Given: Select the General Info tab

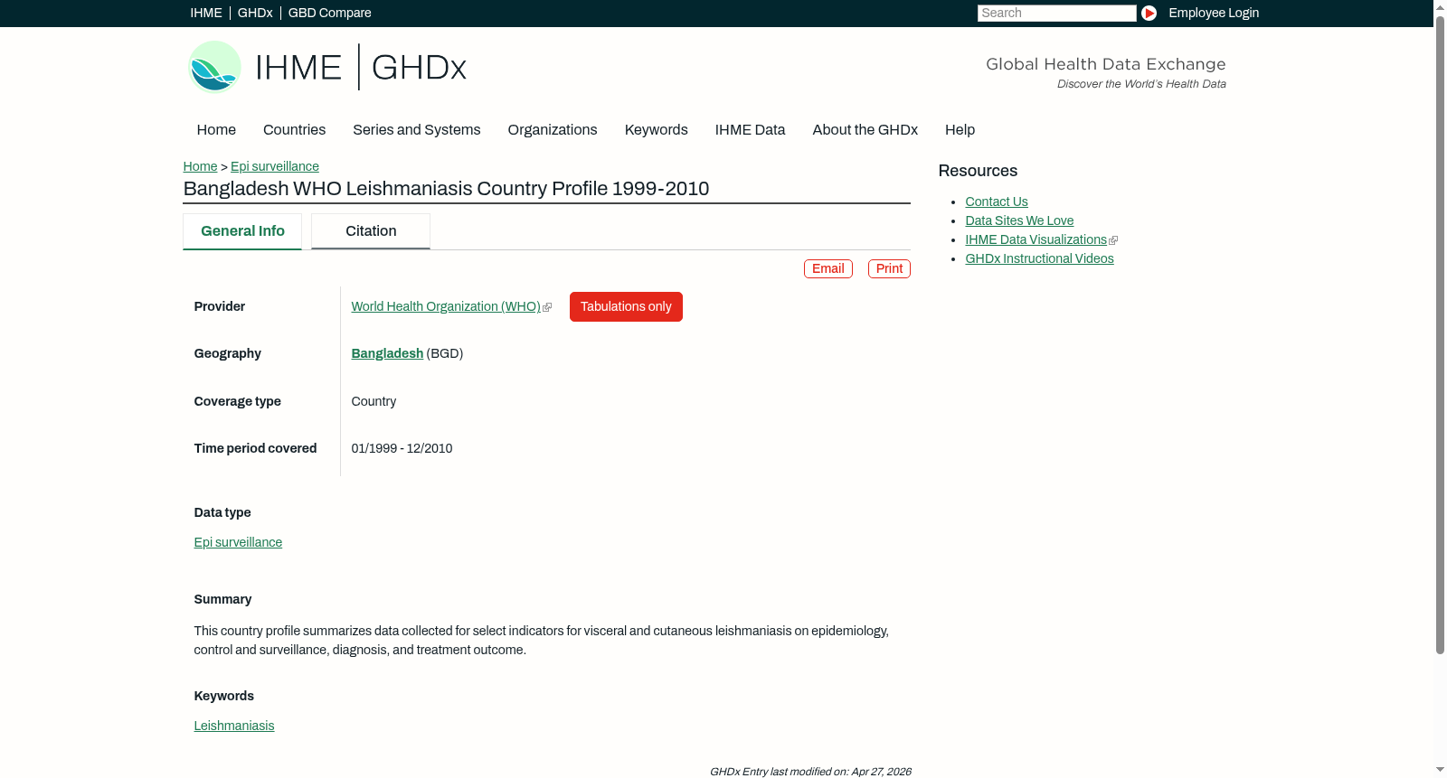Looking at the screenshot, I should tap(242, 231).
